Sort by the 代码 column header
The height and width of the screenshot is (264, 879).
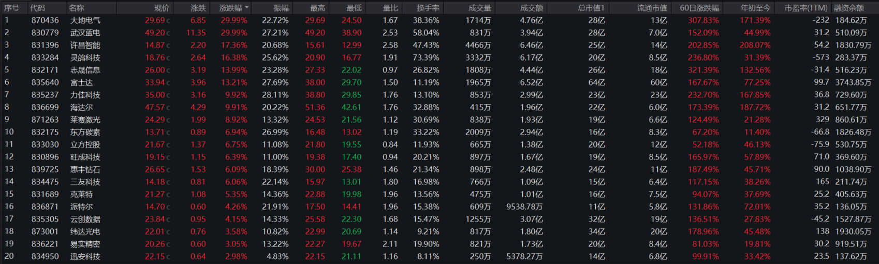click(38, 8)
